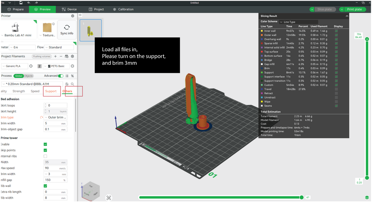Open printer settings gear icon
The height and width of the screenshot is (211, 372).
(73, 16)
